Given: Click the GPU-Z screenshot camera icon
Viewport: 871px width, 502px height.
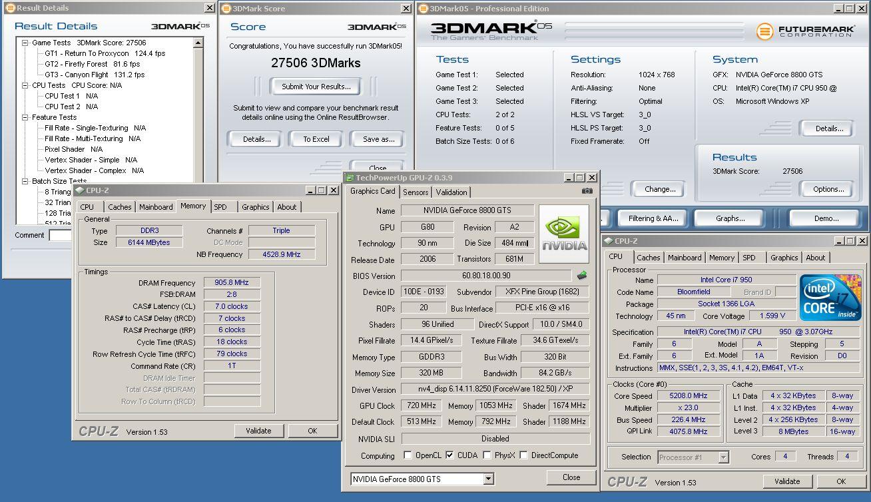Looking at the screenshot, I should [587, 192].
